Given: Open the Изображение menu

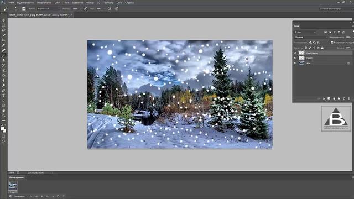Looking at the screenshot, I should 44,3.
